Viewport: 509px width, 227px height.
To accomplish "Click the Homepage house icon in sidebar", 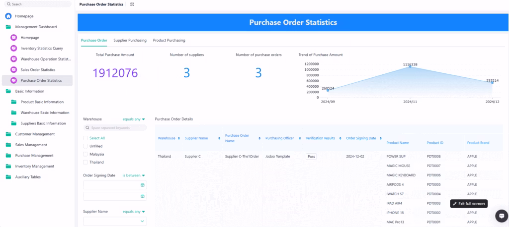I will click(8, 16).
